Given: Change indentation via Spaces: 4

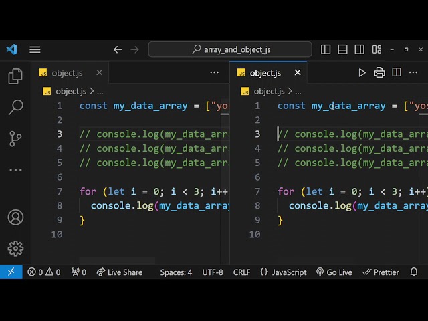Looking at the screenshot, I should [x=176, y=272].
